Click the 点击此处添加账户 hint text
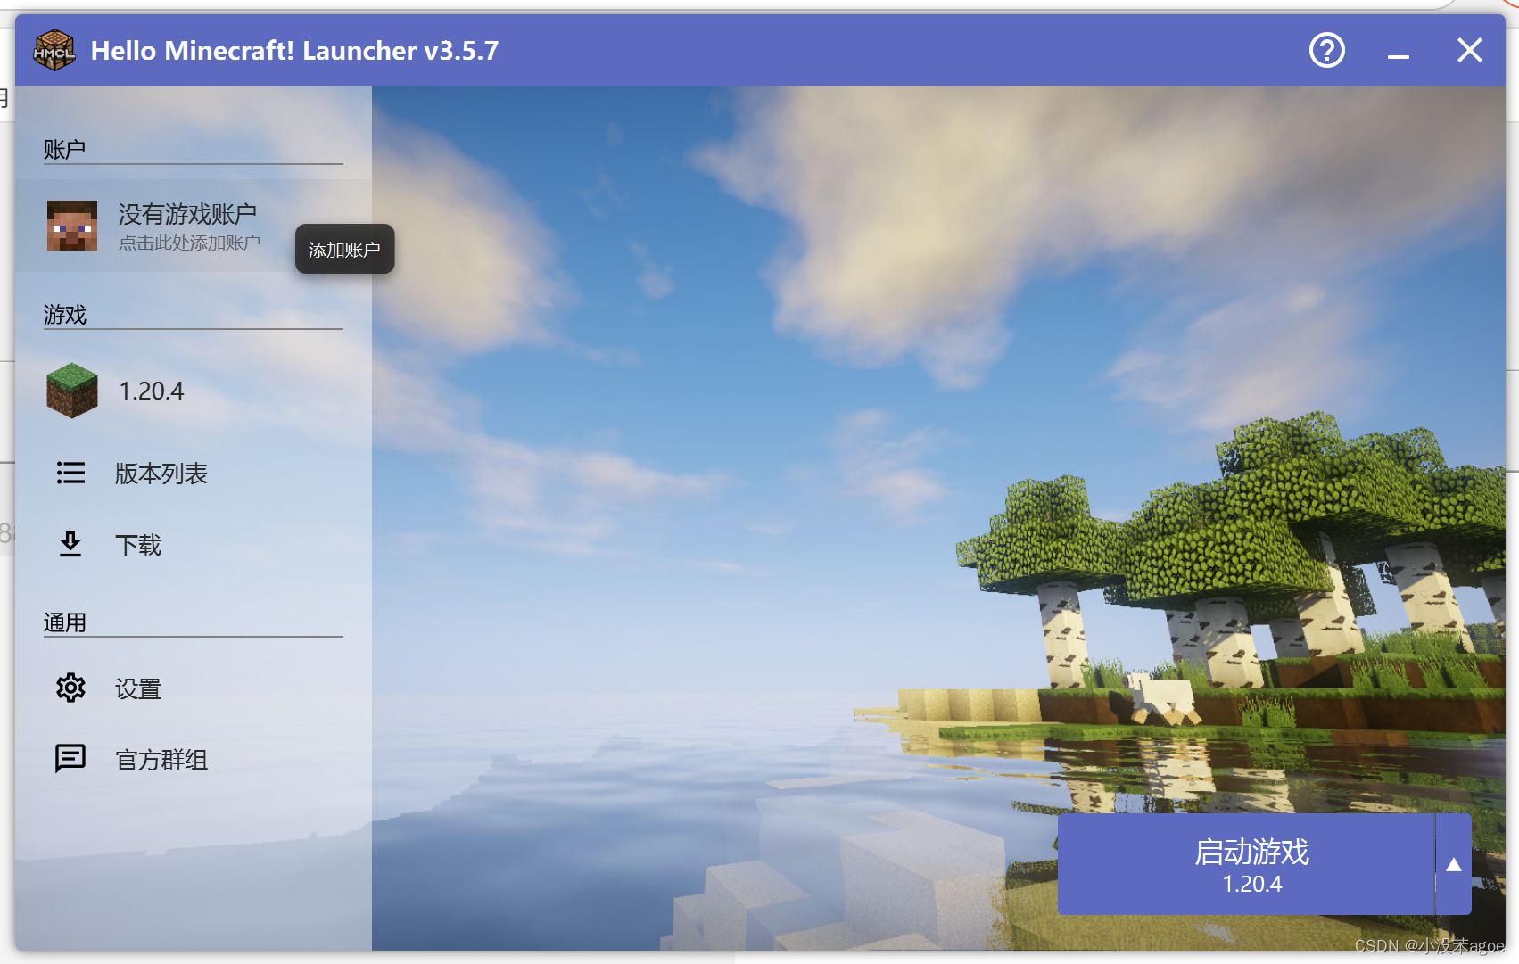The image size is (1519, 964). [x=189, y=243]
